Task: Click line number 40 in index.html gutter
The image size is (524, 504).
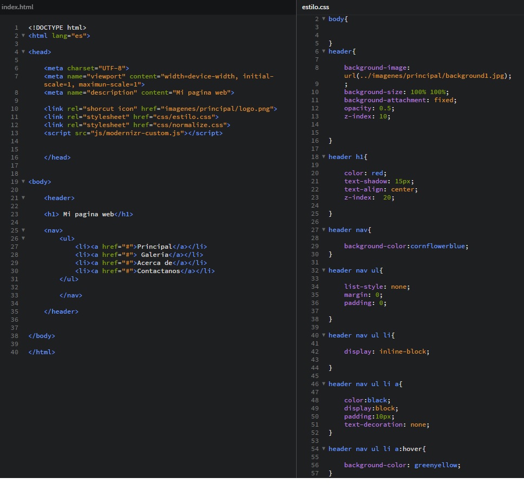Action: click(15, 352)
